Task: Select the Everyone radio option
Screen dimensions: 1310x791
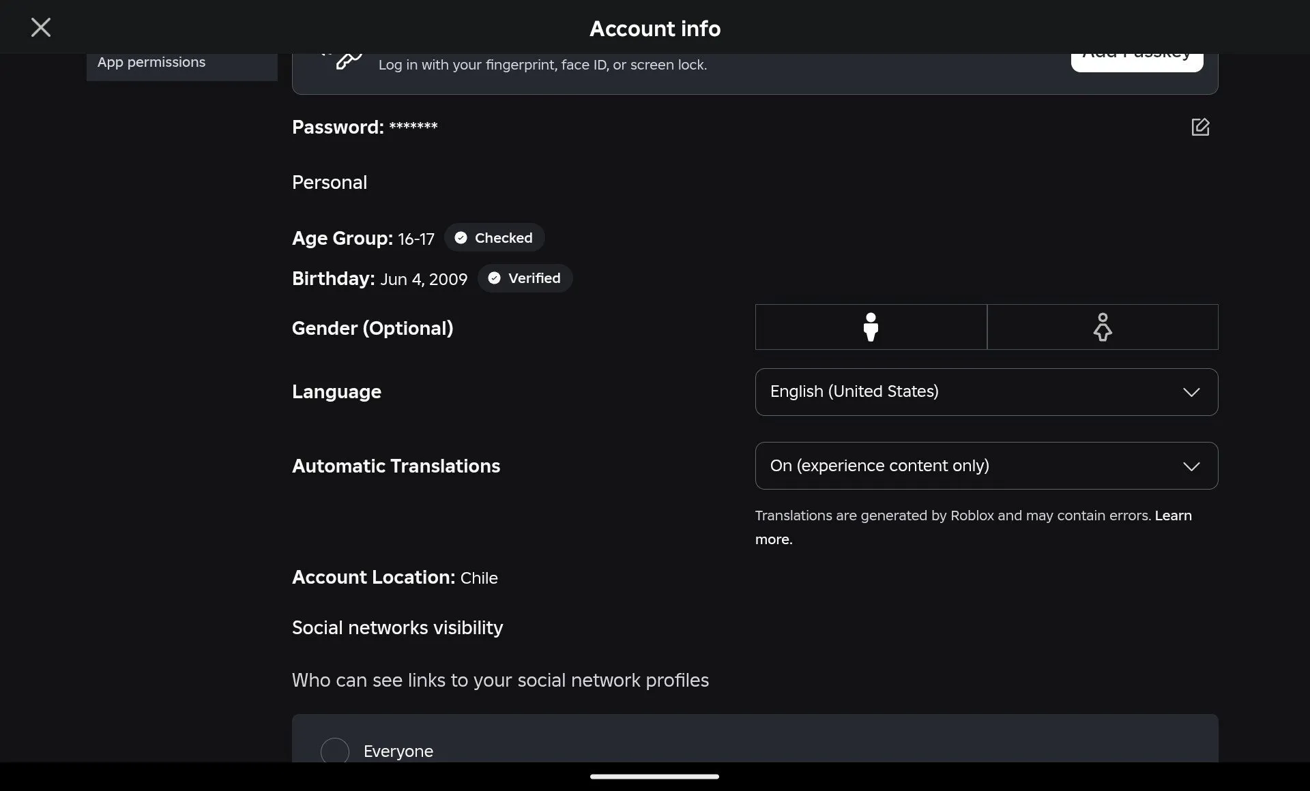Action: (335, 751)
